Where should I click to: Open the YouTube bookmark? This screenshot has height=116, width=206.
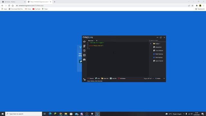[x=36, y=9]
